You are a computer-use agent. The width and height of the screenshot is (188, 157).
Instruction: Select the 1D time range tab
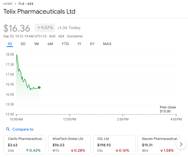click(x=10, y=44)
